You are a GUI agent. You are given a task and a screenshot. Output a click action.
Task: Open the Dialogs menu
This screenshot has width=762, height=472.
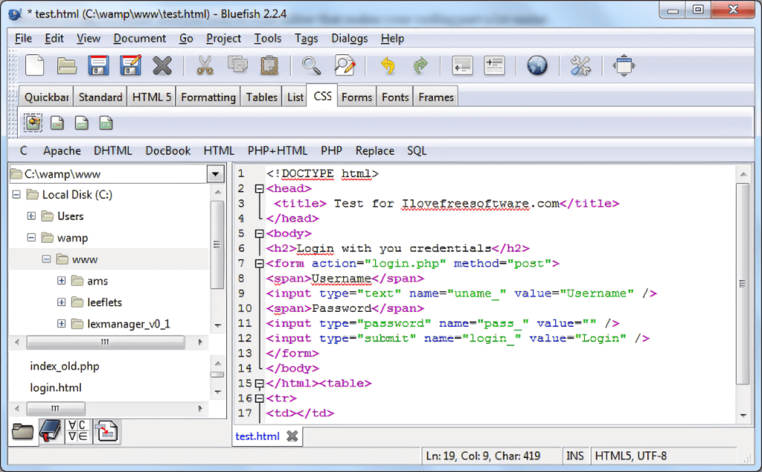tap(350, 39)
